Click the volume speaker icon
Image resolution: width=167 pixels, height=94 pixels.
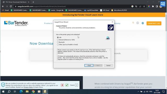coord(147,92)
